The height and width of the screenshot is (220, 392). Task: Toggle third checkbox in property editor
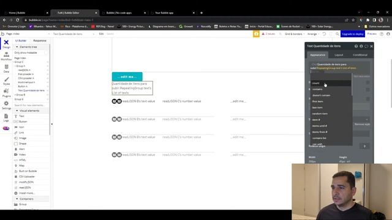tap(367, 99)
